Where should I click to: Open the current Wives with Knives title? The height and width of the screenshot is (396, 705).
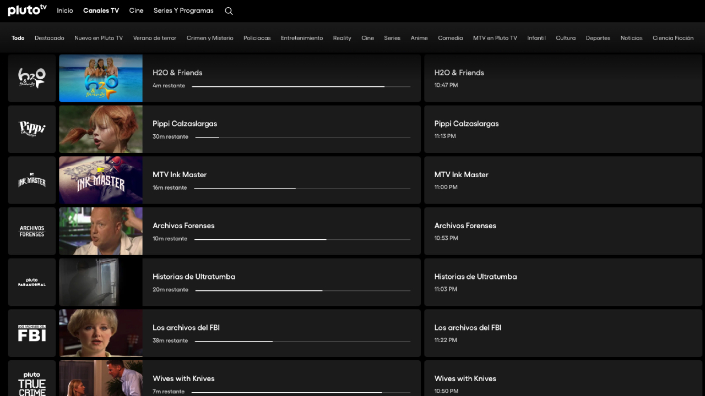183,378
